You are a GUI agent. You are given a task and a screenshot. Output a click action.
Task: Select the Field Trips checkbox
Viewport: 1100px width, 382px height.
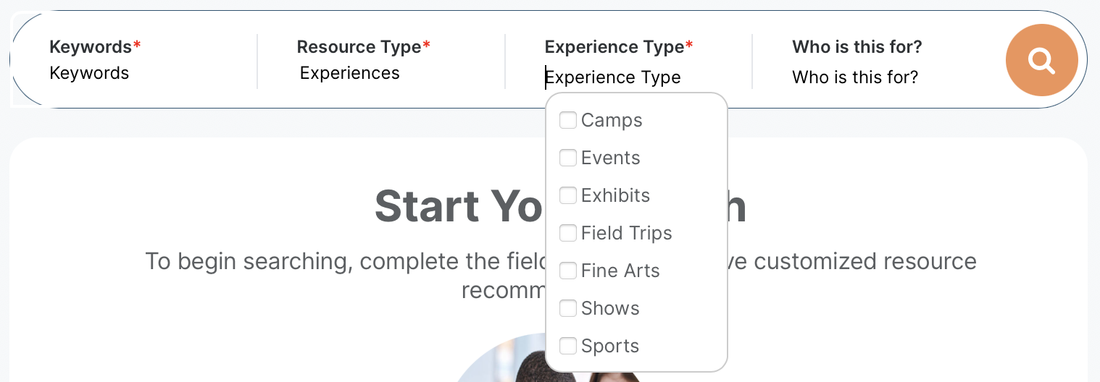tap(568, 233)
